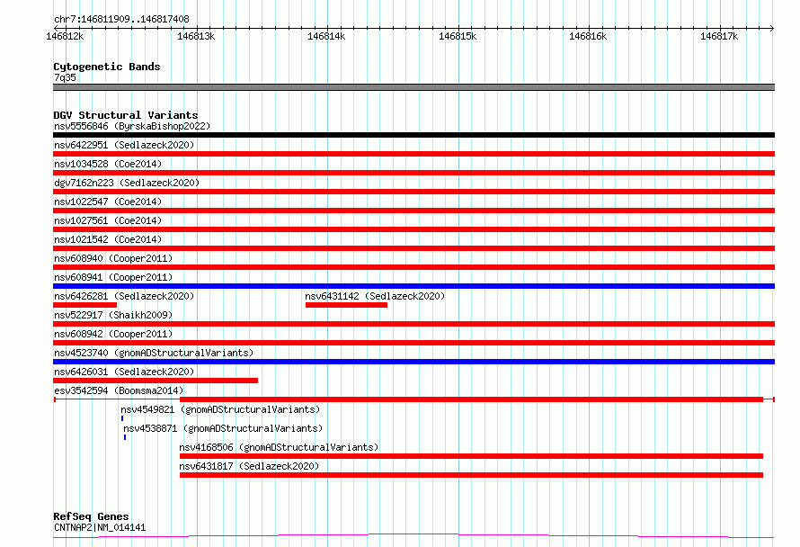Open the nsv6431142 (Sedlazeck2020) variant
This screenshot has width=800, height=547.
(375, 296)
